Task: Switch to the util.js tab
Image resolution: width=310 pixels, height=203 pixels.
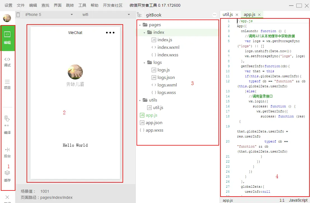Action: pos(228,14)
